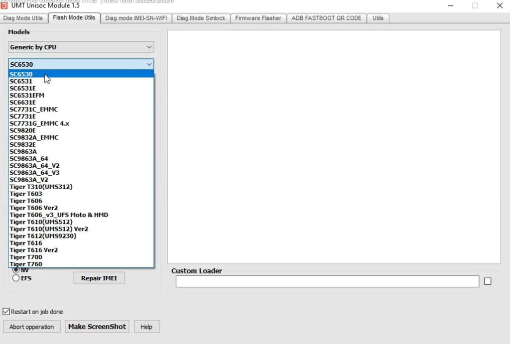Viewport: 510px width, 344px height.
Task: Choose SC7731E option
Action: [x=81, y=116]
